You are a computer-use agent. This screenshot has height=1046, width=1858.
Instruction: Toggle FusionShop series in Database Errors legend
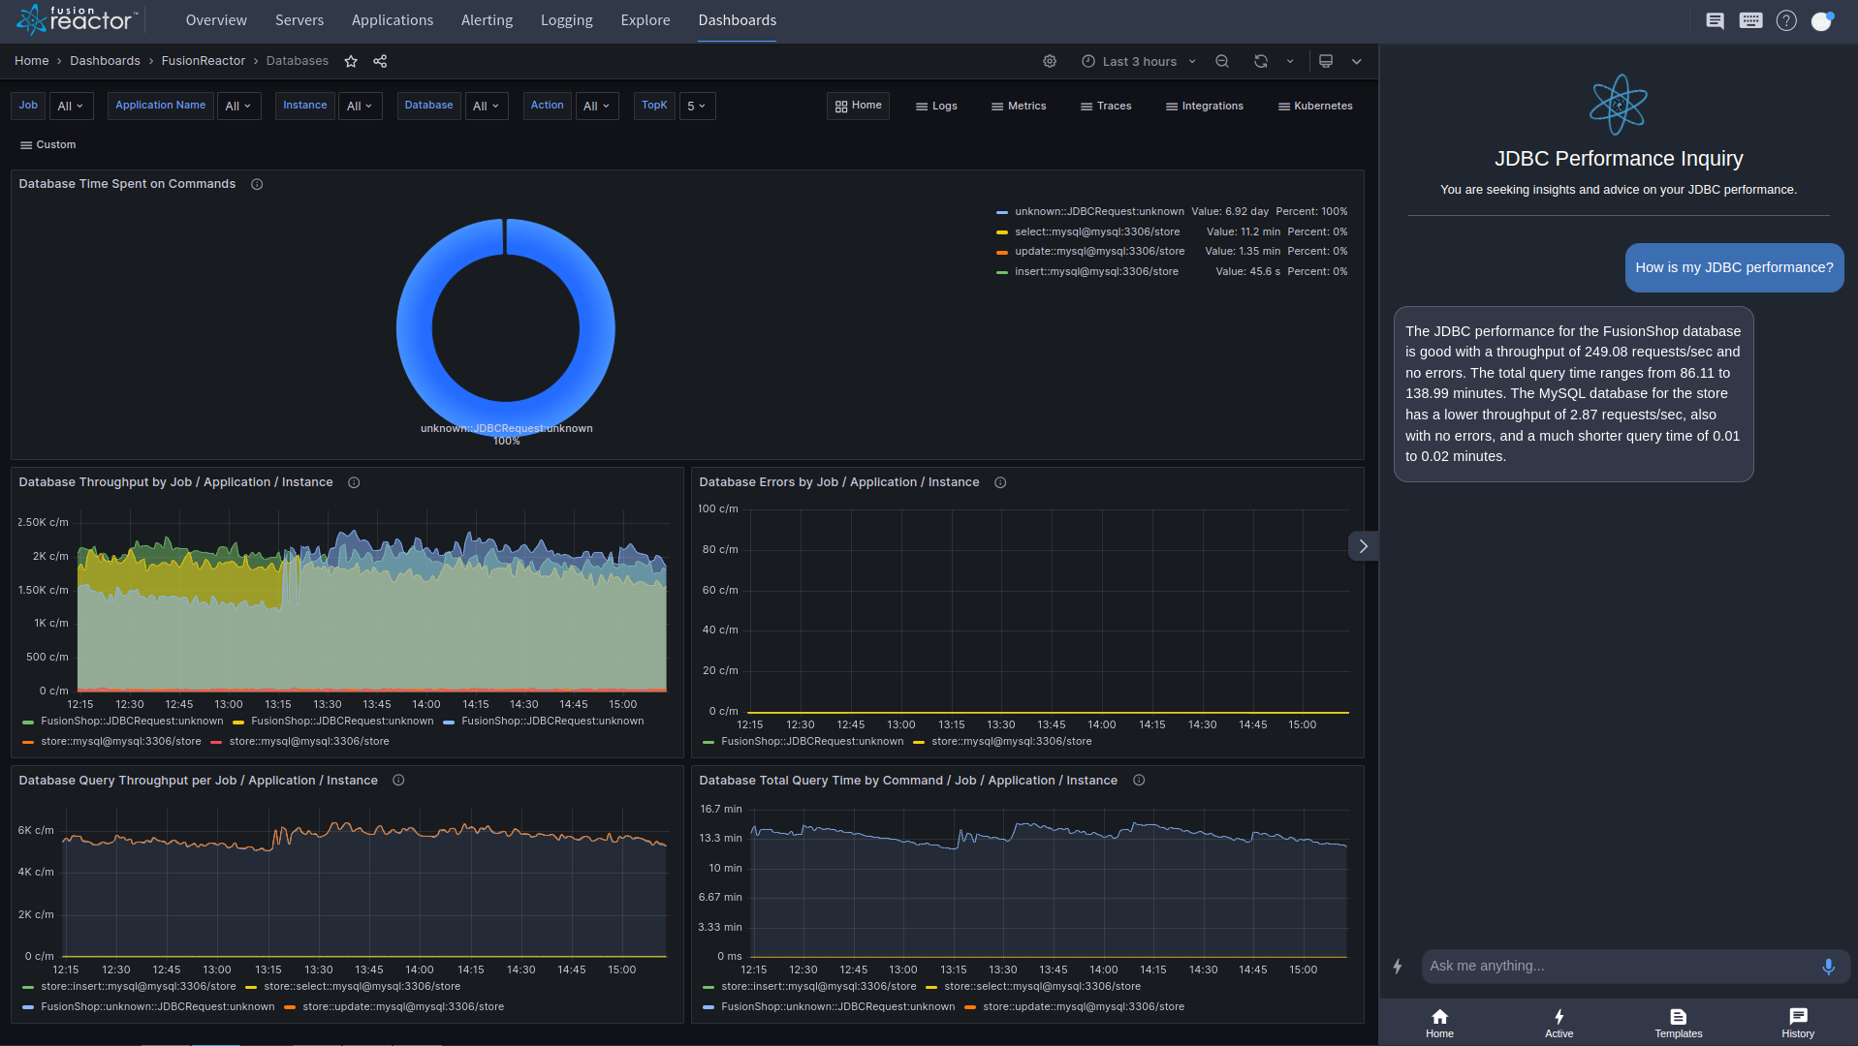(811, 741)
